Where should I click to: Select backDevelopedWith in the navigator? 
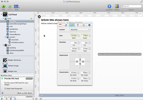[x=17, y=50]
